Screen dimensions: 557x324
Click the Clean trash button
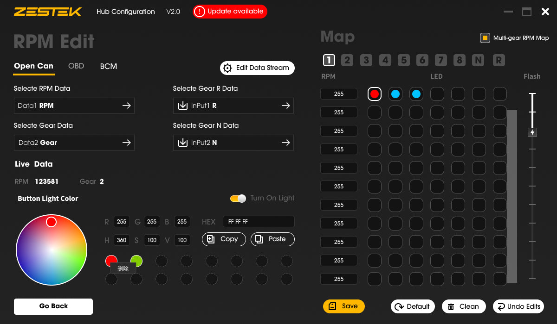coord(463,306)
